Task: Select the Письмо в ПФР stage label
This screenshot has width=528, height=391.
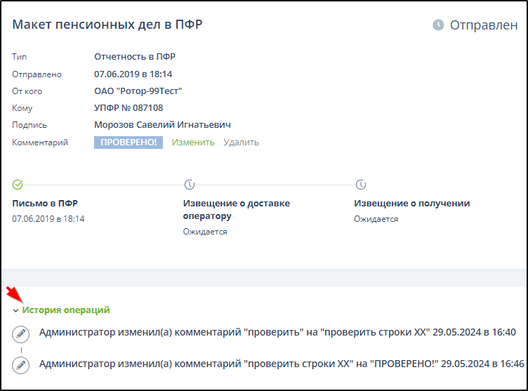Action: click(x=45, y=204)
